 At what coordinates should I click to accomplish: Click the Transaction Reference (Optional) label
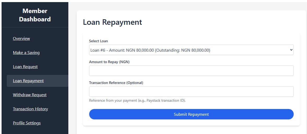tap(116, 83)
